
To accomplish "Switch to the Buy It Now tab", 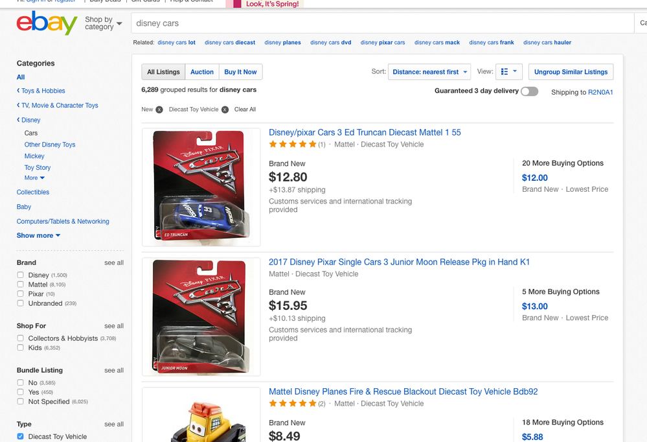I will point(240,72).
